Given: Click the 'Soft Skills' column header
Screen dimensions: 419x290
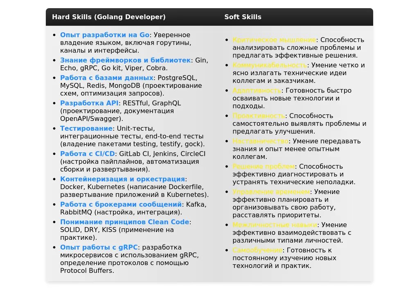Looking at the screenshot, I should point(243,17).
